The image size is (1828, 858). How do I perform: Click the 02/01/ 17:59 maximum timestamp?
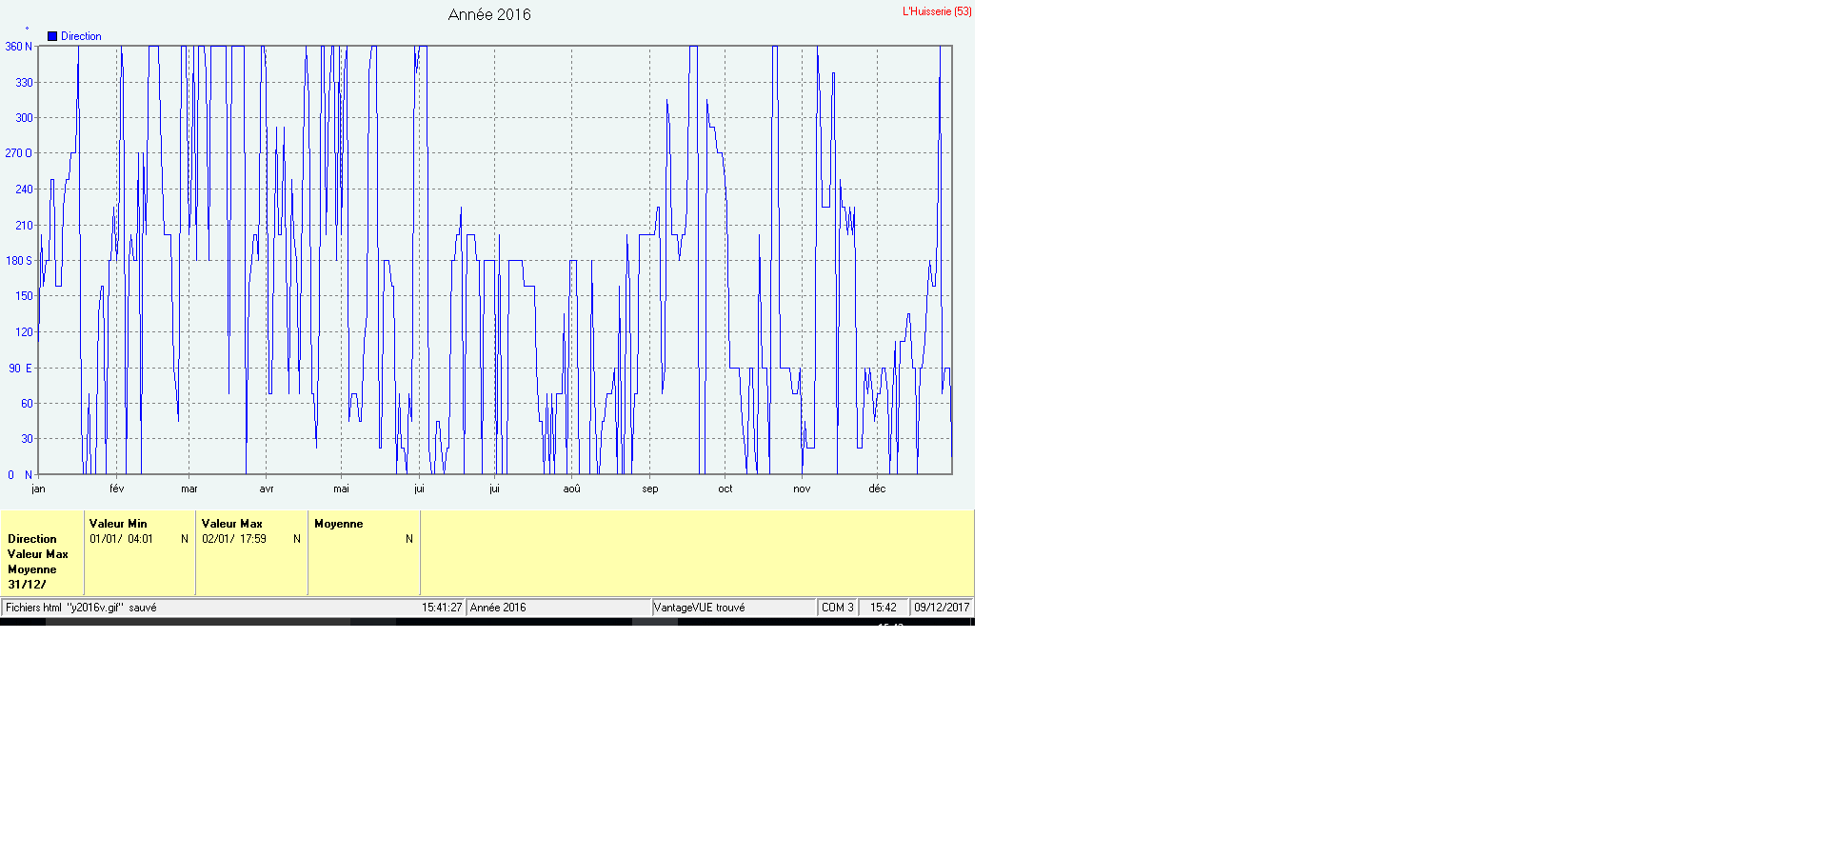(x=234, y=539)
